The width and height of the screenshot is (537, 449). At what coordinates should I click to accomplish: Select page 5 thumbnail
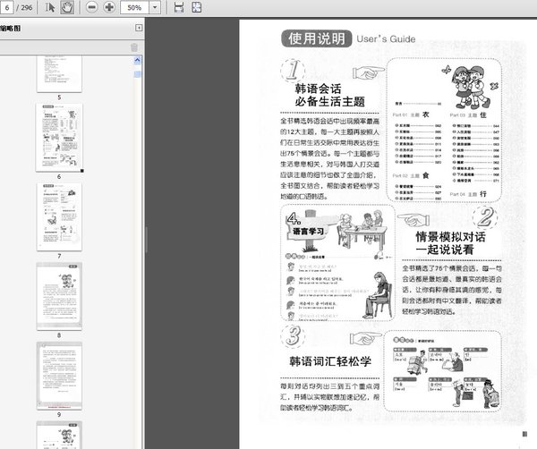point(59,74)
